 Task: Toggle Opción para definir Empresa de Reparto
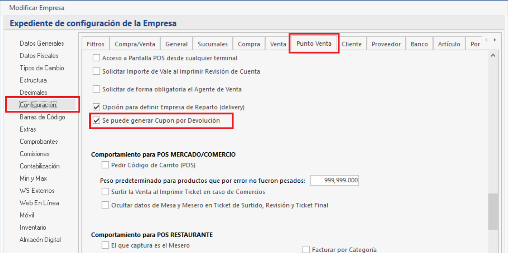(96, 107)
